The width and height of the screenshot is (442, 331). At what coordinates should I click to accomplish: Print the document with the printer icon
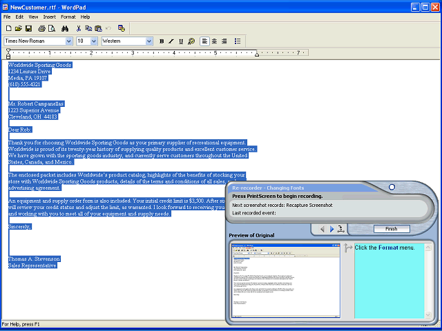41,28
